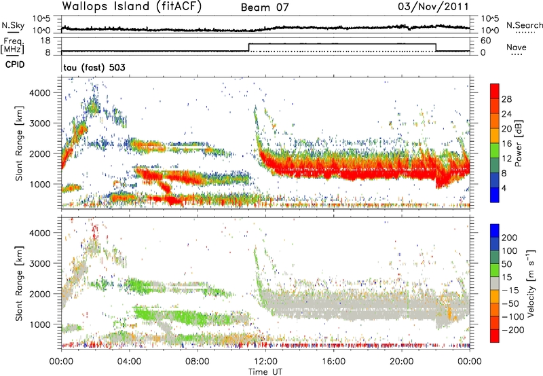Click the date "03/Nov/2011" in the header
The image size is (543, 376).
[x=433, y=7]
